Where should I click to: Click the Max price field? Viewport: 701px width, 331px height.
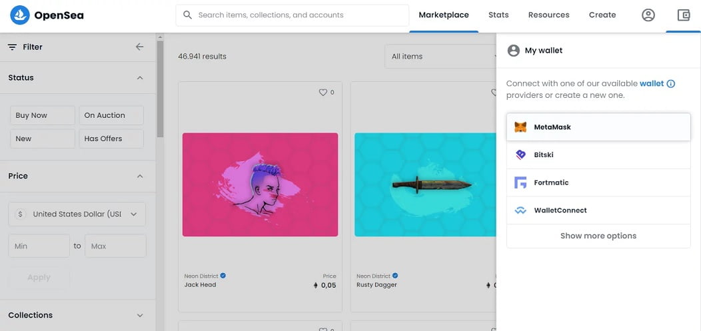pos(115,246)
